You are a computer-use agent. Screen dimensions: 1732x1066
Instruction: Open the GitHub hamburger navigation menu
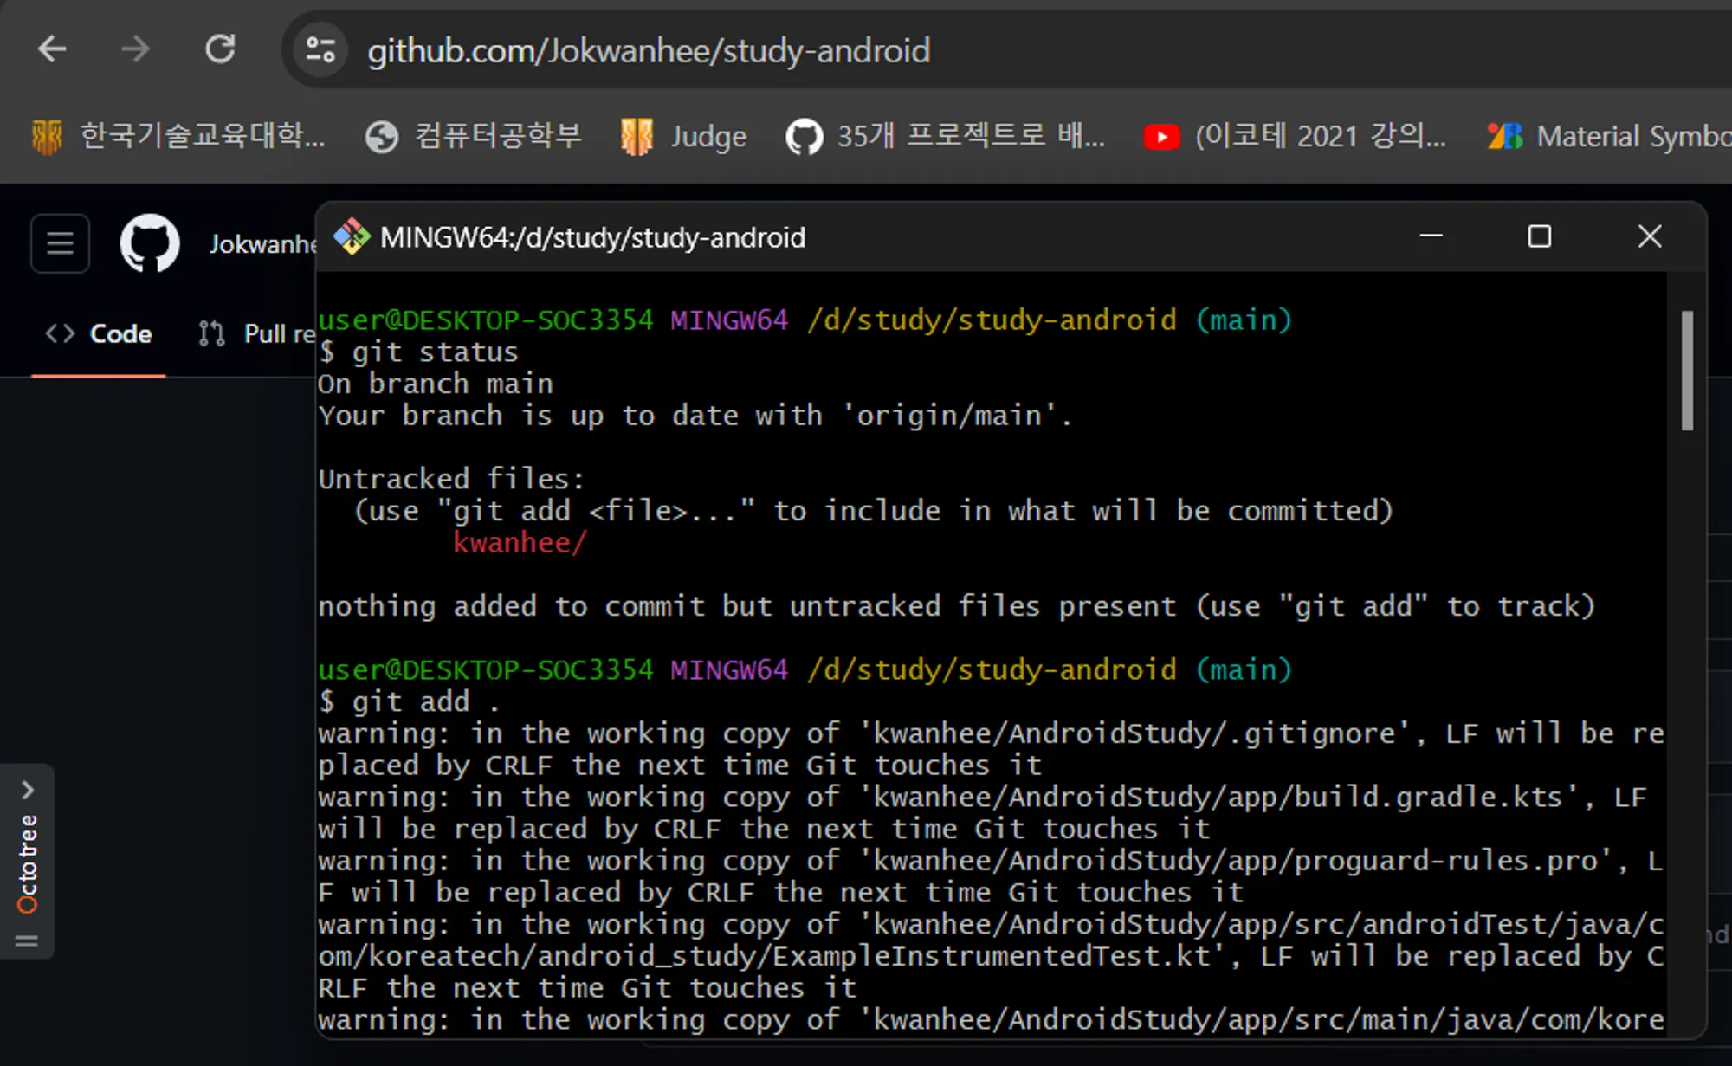point(60,243)
